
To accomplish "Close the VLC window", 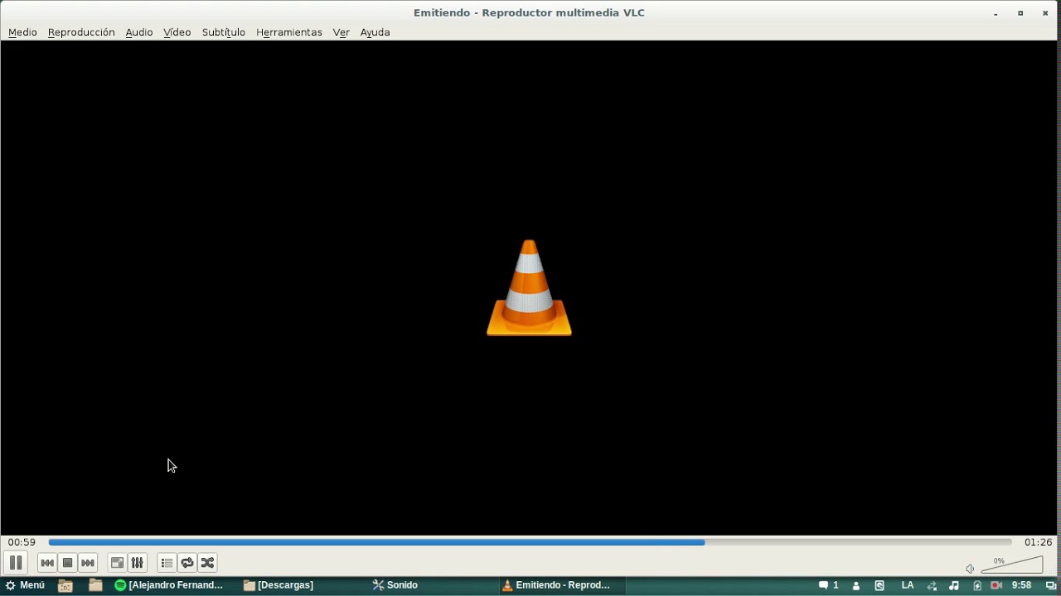I will (1045, 13).
